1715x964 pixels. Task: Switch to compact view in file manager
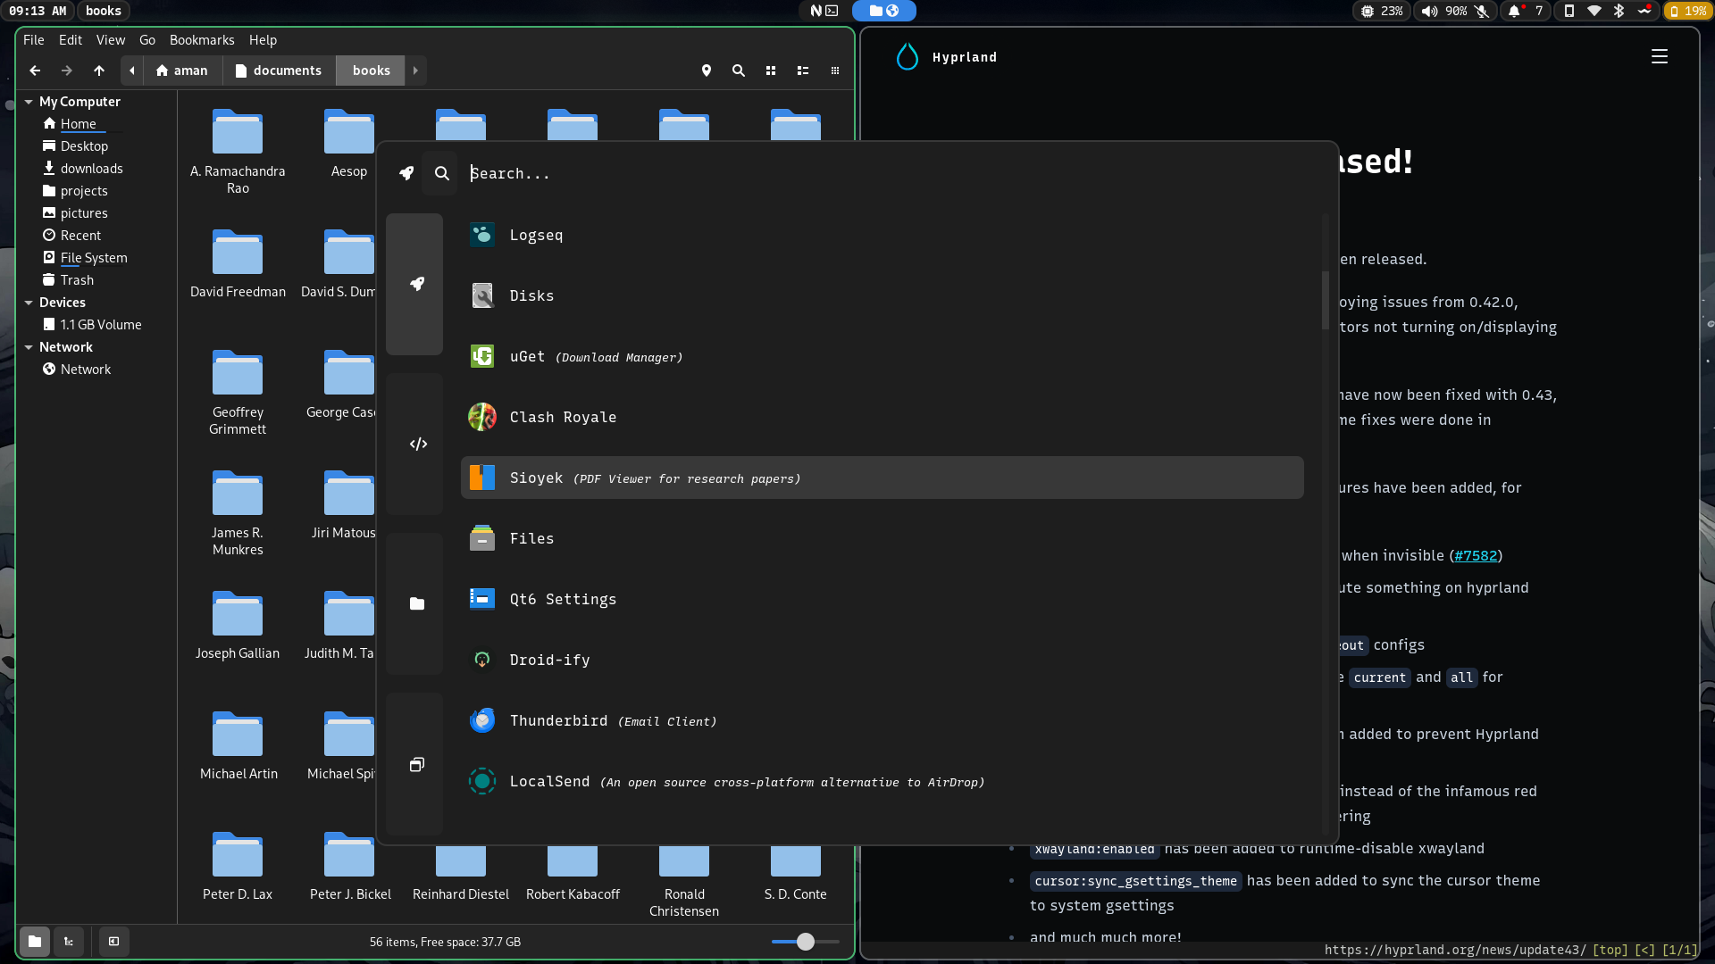[834, 71]
